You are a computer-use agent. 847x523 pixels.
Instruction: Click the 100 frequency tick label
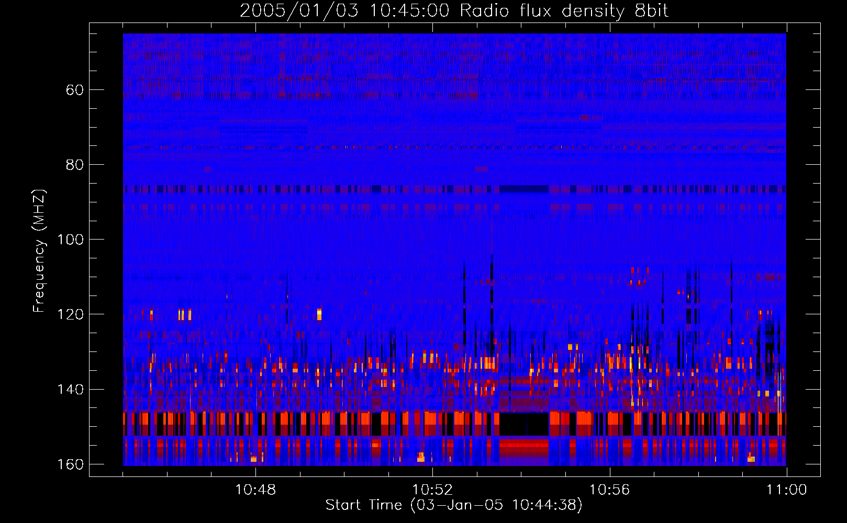(x=70, y=240)
